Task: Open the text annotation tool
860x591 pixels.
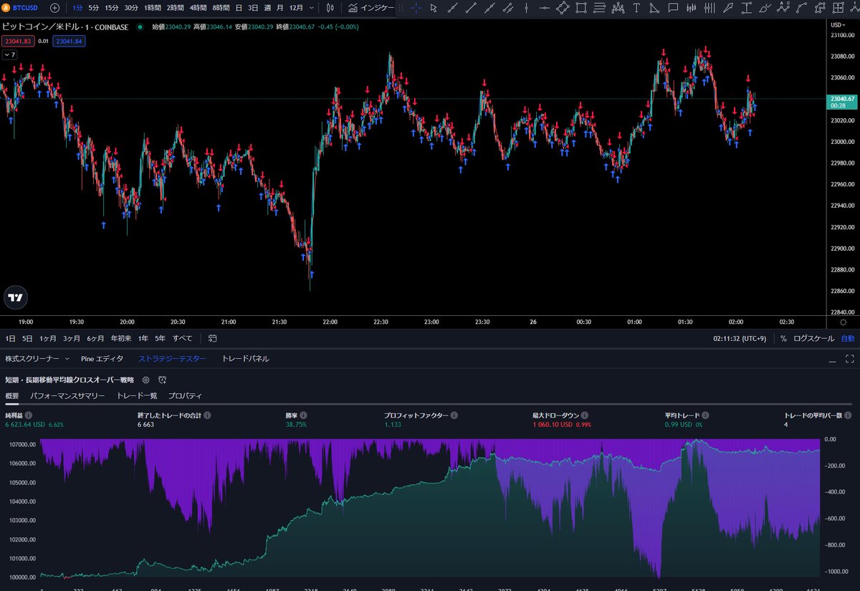Action: coord(636,8)
